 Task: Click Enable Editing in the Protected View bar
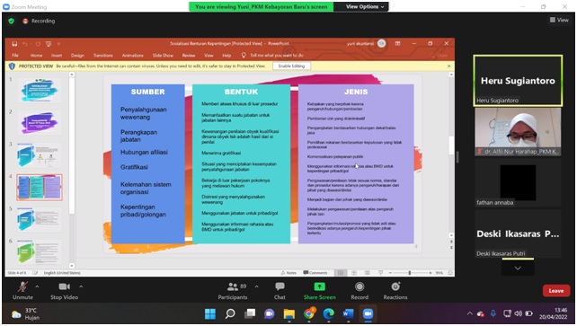point(291,66)
